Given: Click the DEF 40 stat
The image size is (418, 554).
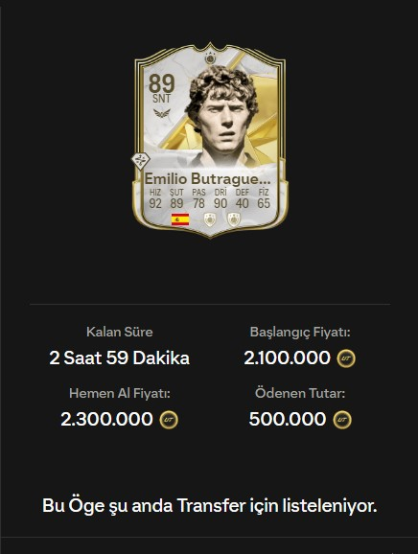Looking at the screenshot, I should tap(242, 198).
